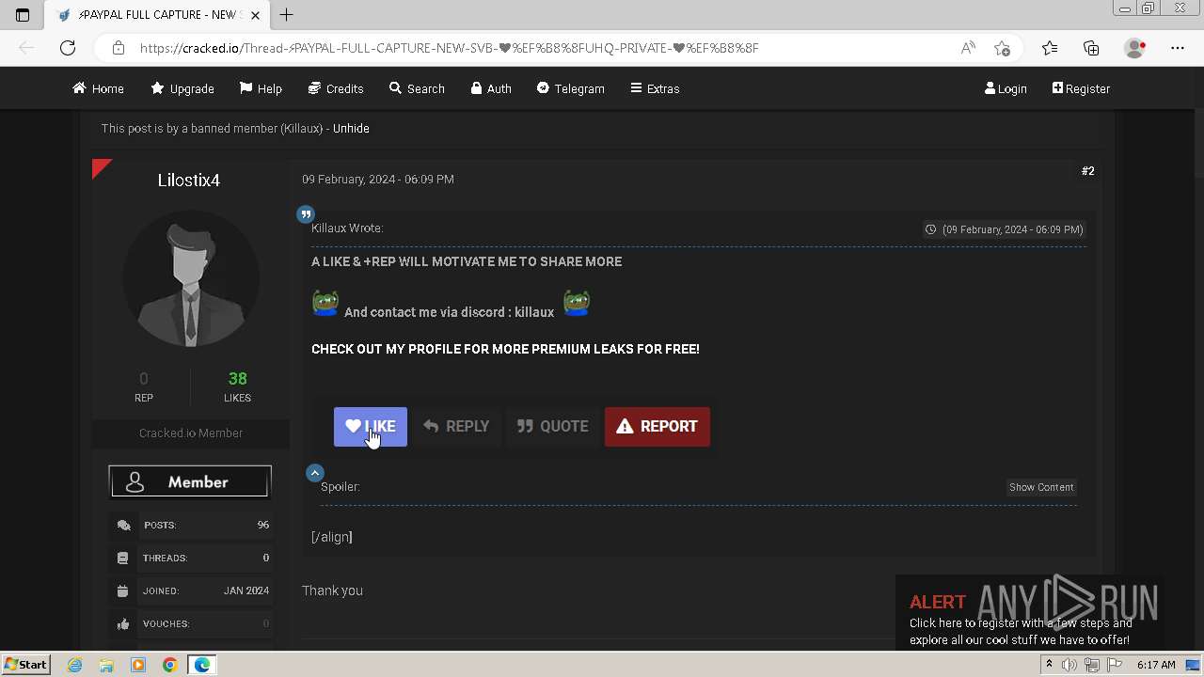Open browser Collections icon

(x=1091, y=48)
